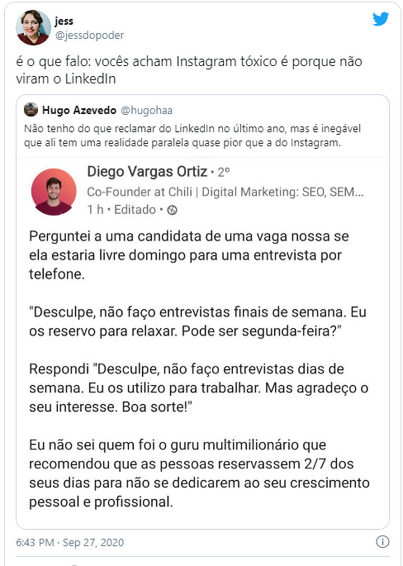Click the 2º connection degree badge
Image resolution: width=403 pixels, height=566 pixels.
pos(224,172)
